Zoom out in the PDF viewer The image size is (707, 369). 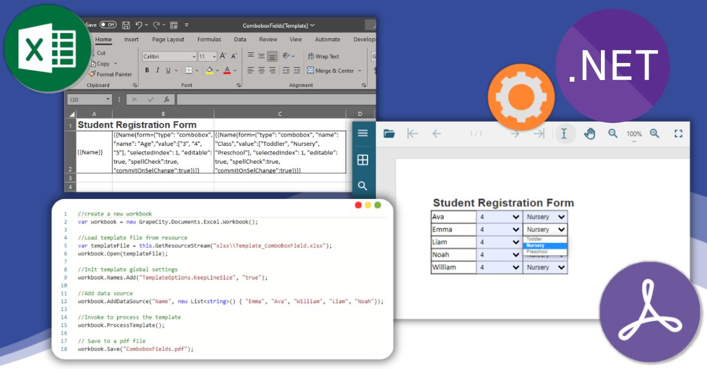coord(613,134)
